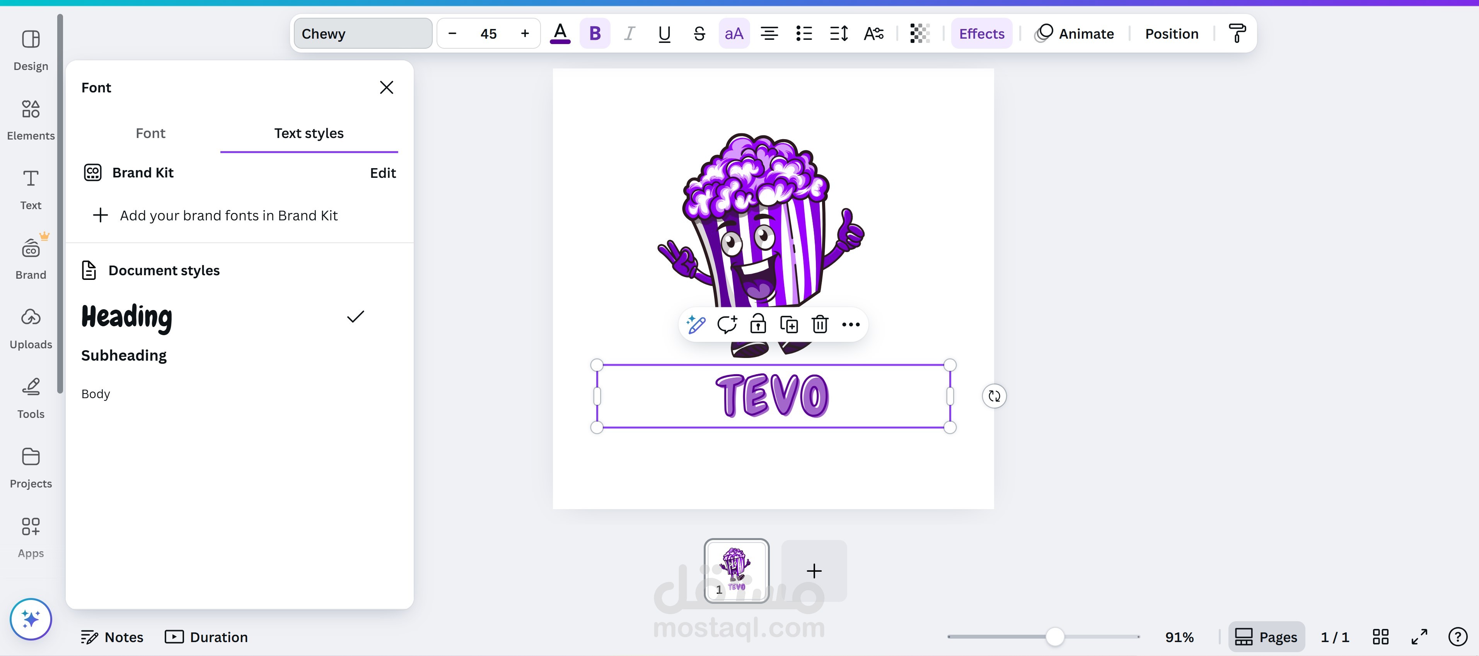1479x656 pixels.
Task: Toggle bold formatting
Action: (x=595, y=33)
